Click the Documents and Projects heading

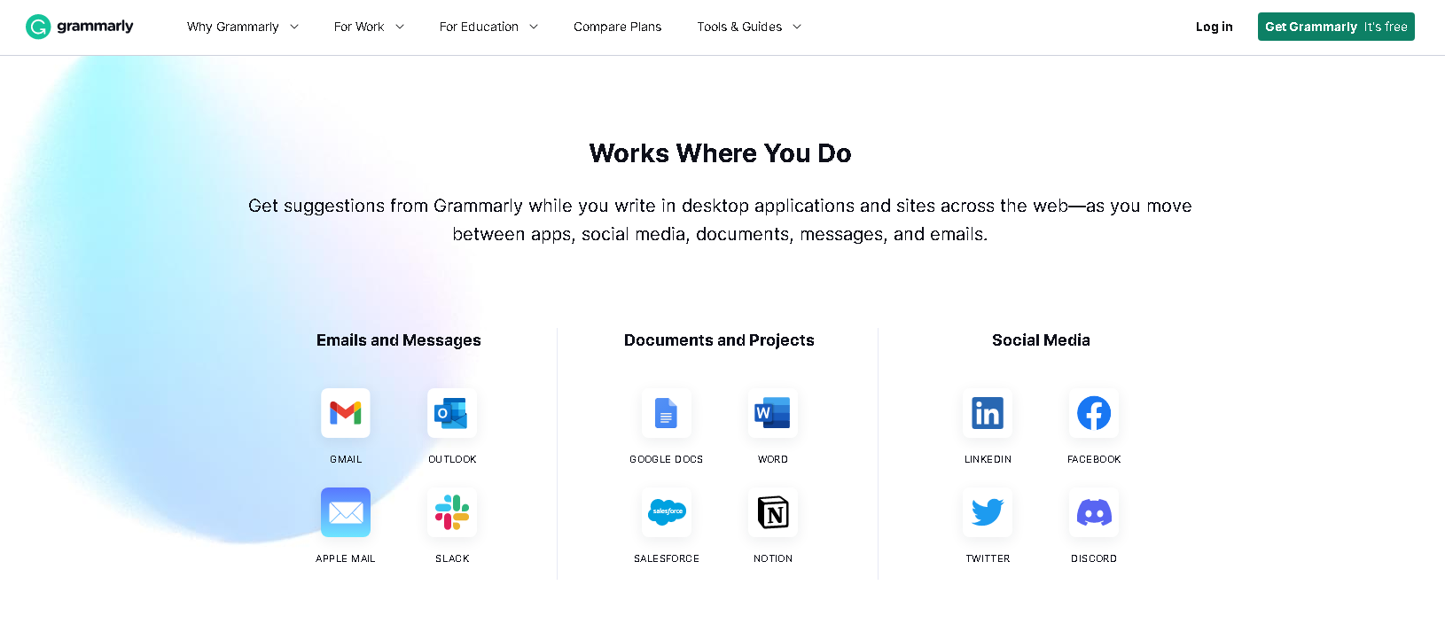[719, 340]
